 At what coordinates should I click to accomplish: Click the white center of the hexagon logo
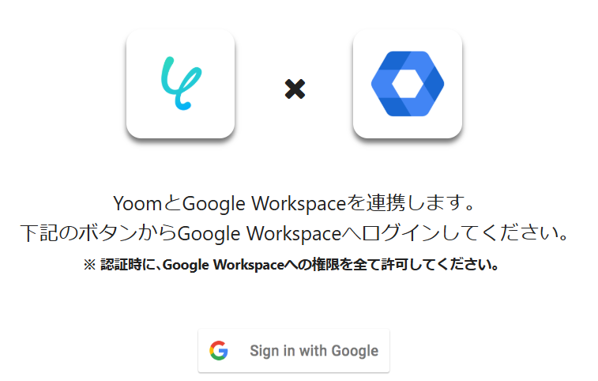pos(408,84)
